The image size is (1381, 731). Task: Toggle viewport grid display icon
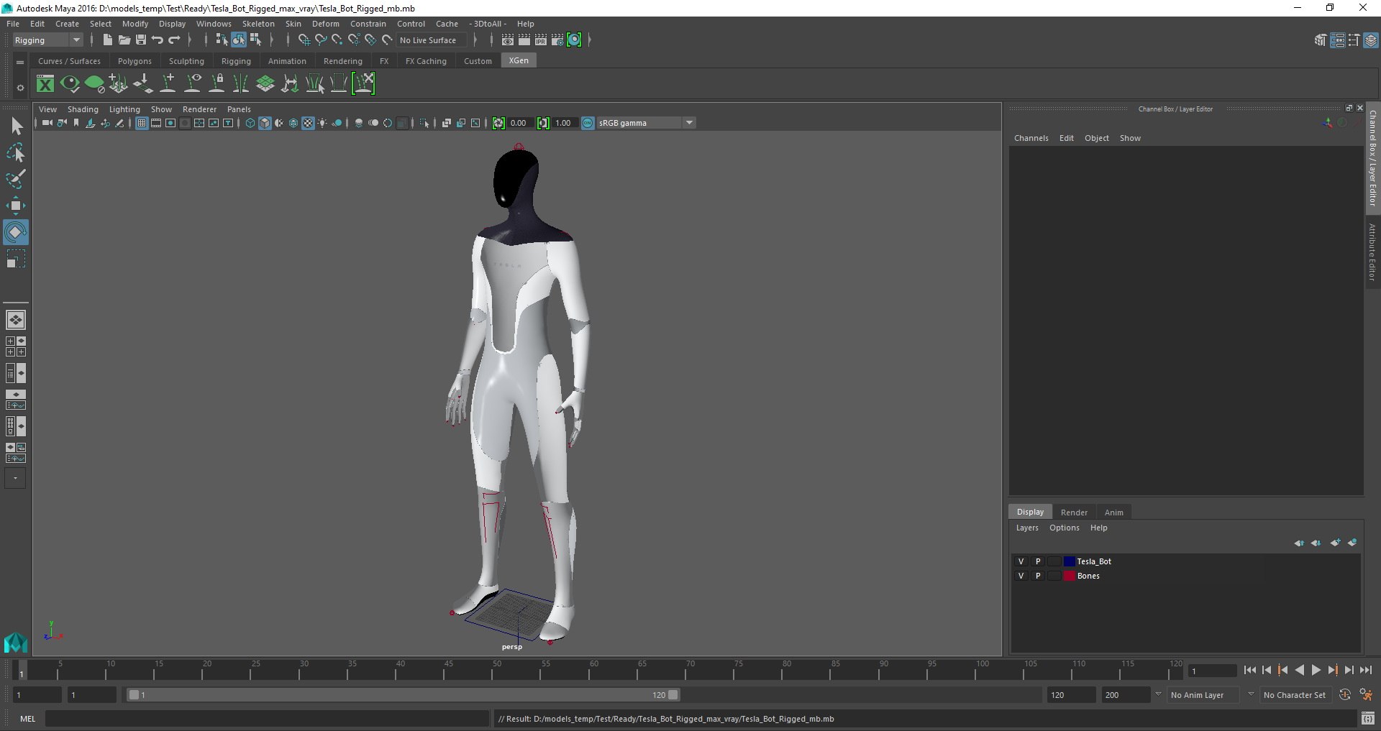point(142,123)
